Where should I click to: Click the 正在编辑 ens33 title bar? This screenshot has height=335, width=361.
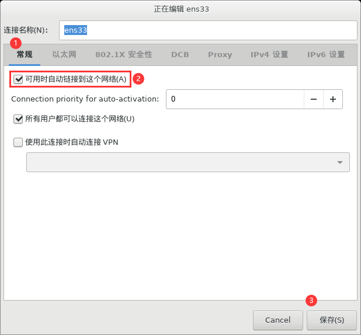tap(180, 8)
